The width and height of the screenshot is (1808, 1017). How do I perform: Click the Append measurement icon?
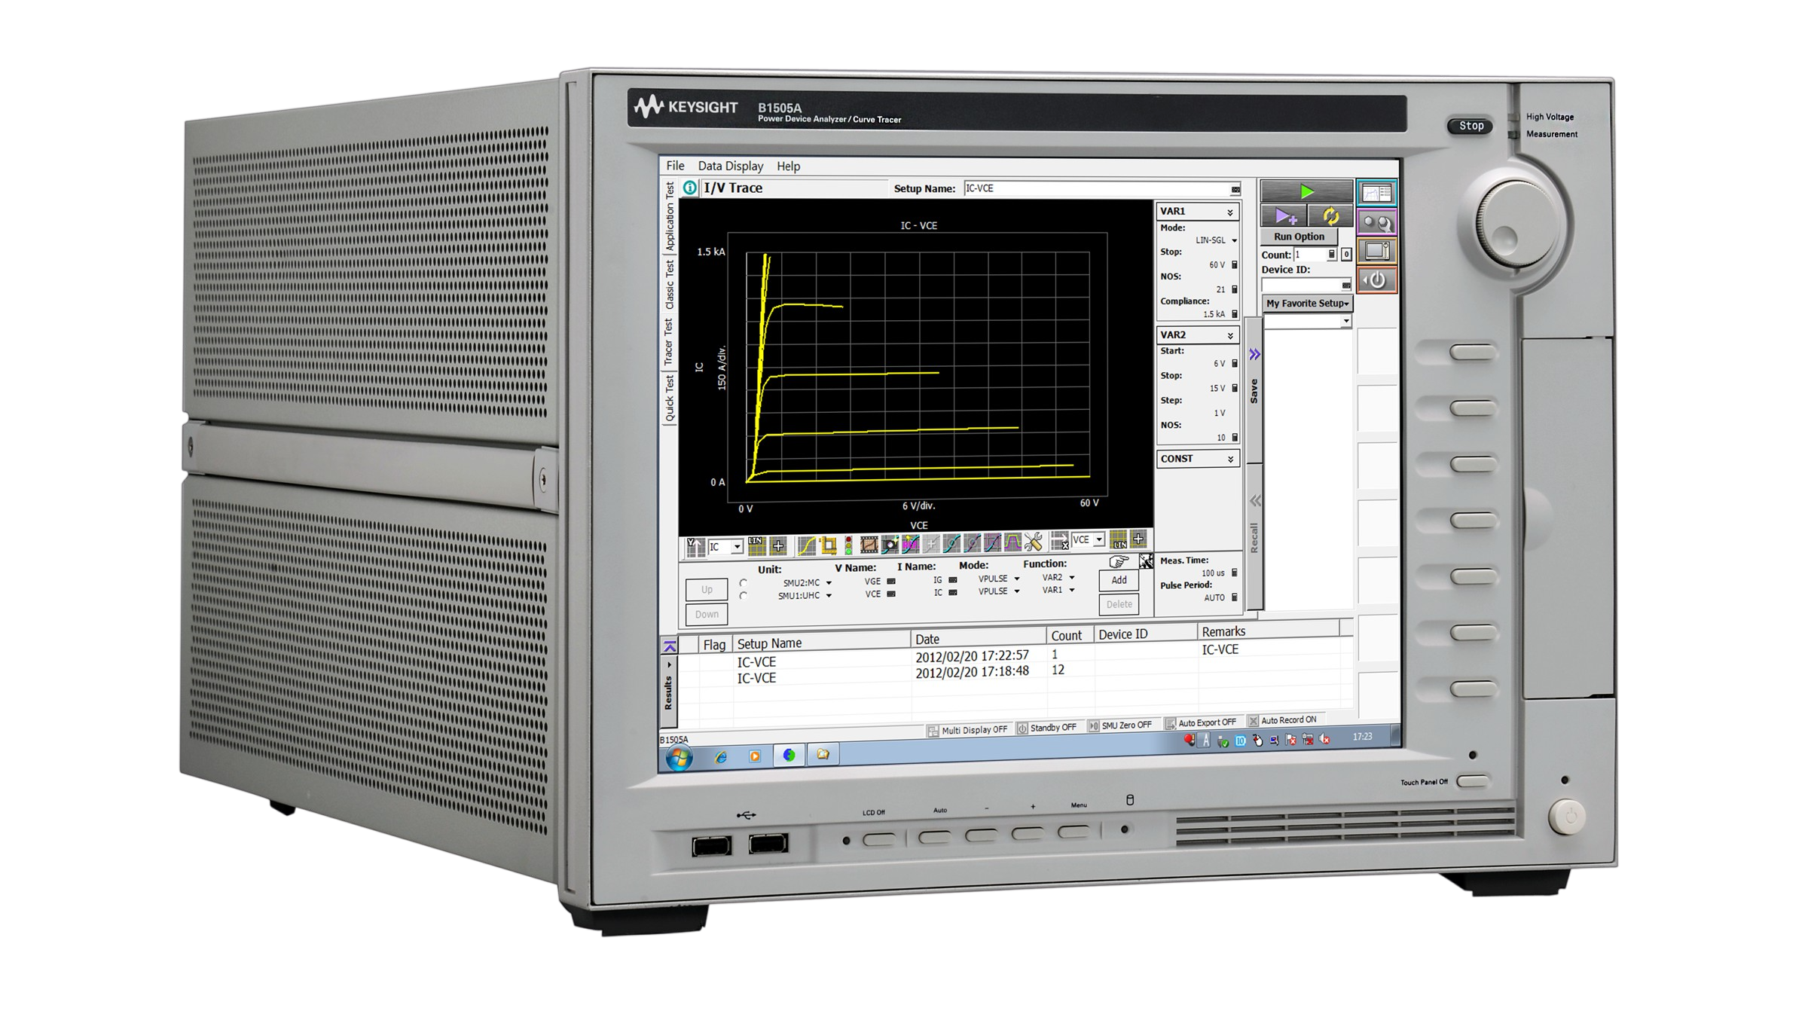click(x=1285, y=216)
